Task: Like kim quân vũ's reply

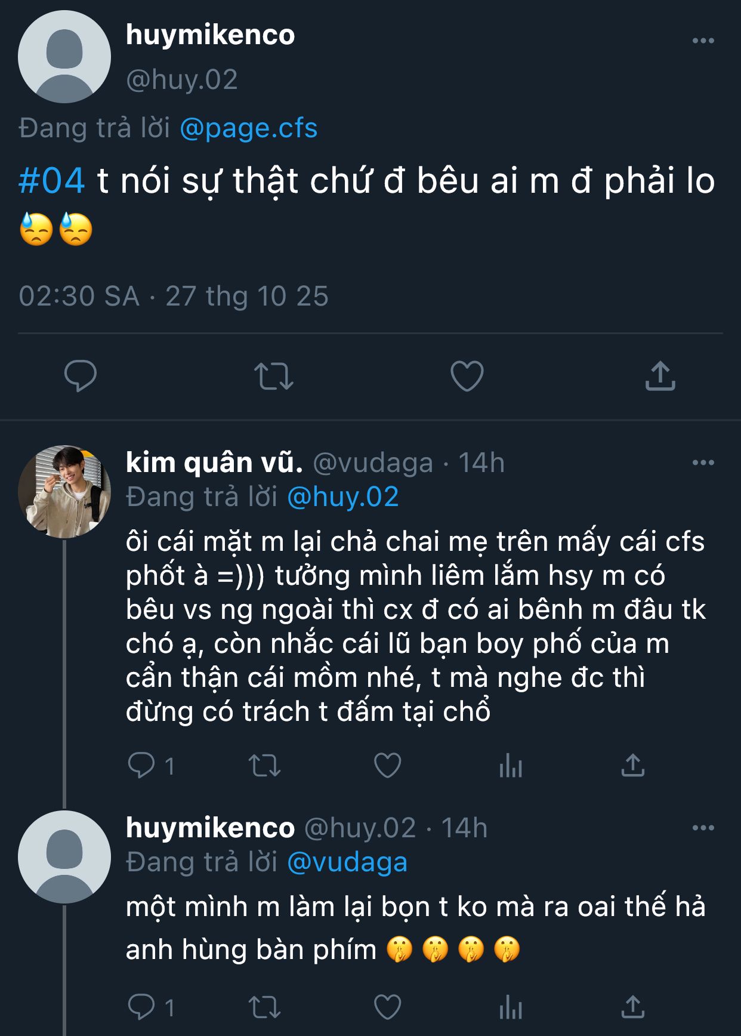Action: tap(387, 766)
